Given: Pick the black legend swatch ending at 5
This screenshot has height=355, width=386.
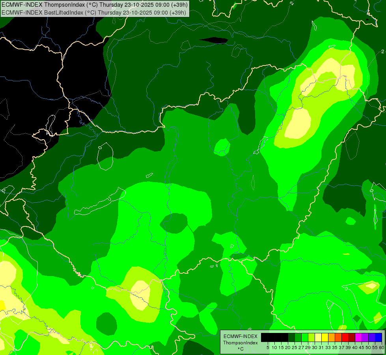Looking at the screenshot, I should [265, 337].
